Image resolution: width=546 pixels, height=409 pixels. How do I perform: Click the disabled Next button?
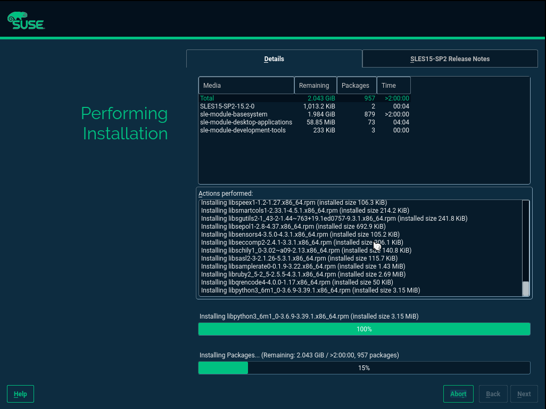pyautogui.click(x=524, y=394)
